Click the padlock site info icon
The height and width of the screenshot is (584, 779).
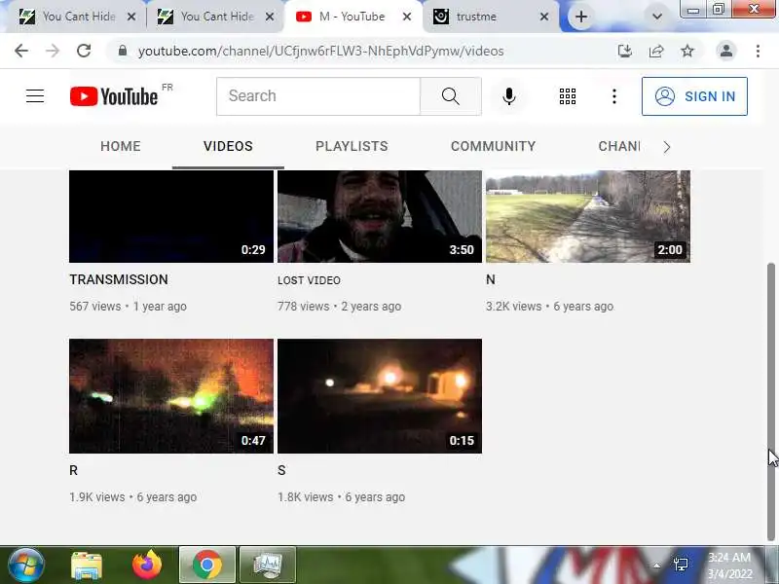(x=123, y=51)
